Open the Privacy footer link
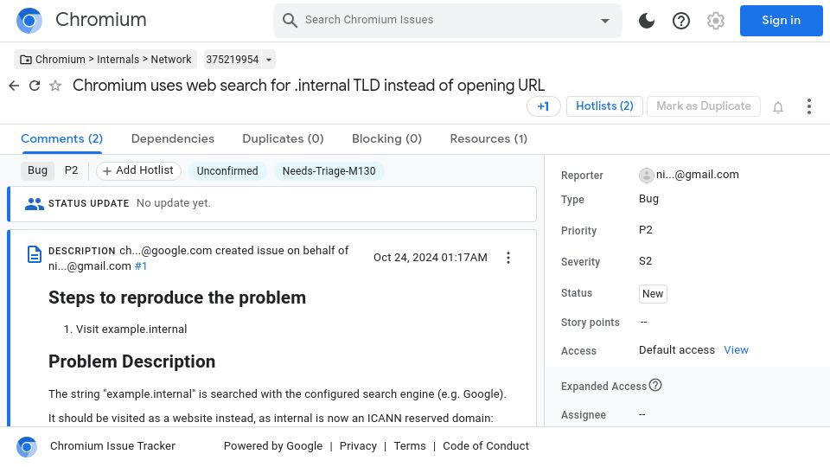 [x=358, y=446]
